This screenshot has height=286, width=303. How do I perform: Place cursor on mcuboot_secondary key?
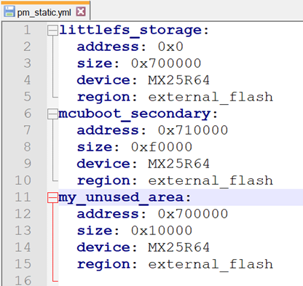(x=135, y=114)
